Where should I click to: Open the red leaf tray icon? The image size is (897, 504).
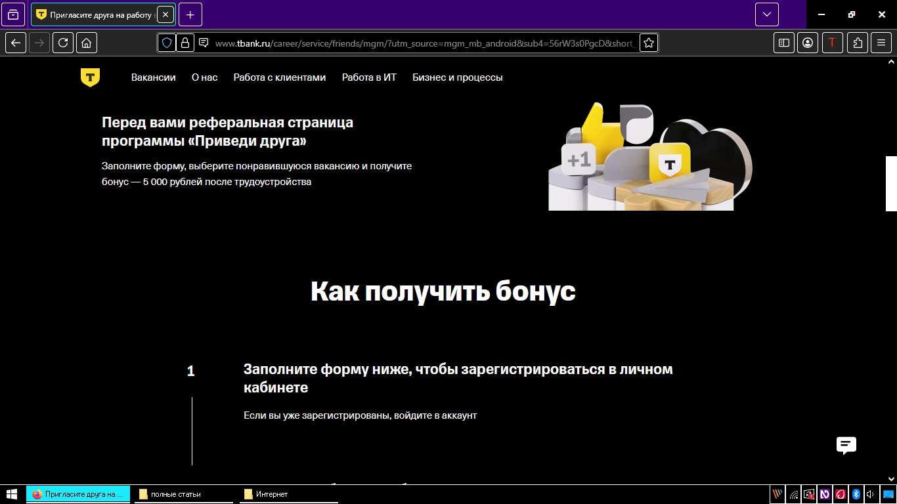(840, 494)
